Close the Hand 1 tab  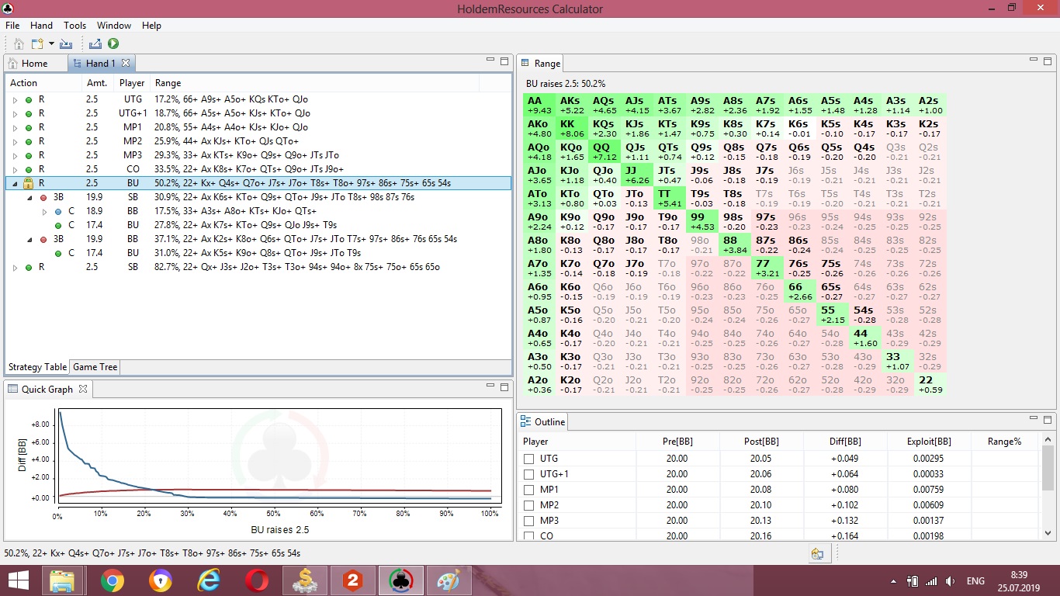click(126, 63)
